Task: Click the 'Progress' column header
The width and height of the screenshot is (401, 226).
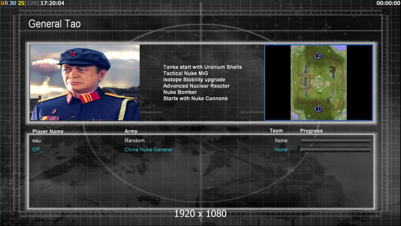Action: click(311, 131)
